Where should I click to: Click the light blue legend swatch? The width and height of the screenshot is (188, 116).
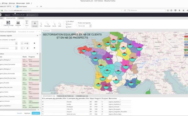[186, 42]
